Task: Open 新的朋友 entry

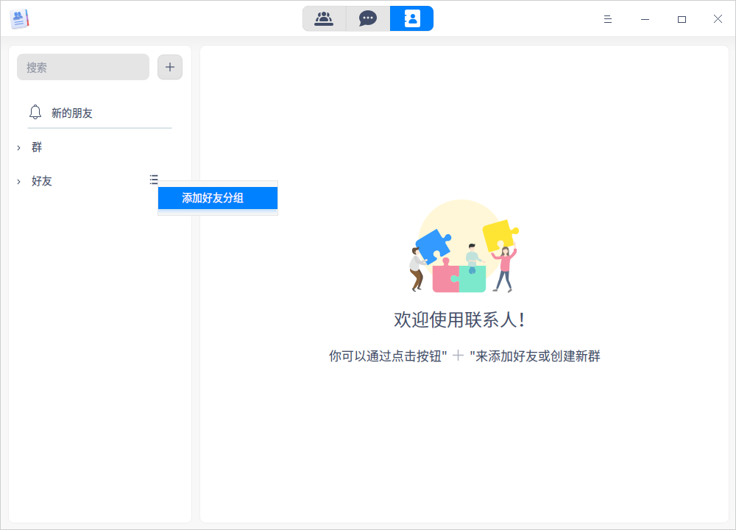Action: tap(99, 113)
